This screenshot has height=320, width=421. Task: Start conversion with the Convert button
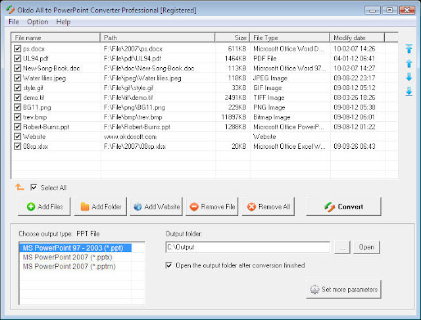coord(343,207)
